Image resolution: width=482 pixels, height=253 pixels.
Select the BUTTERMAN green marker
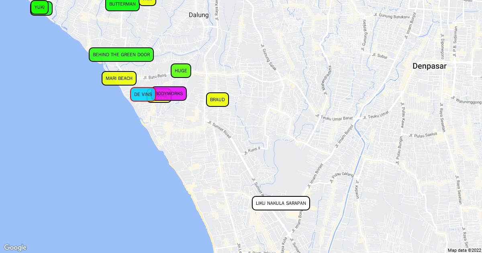(x=122, y=4)
